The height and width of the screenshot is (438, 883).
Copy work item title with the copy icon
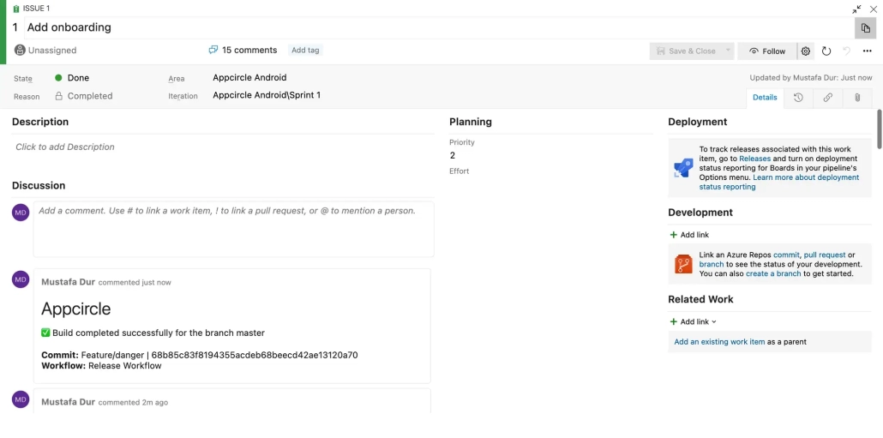coord(866,28)
